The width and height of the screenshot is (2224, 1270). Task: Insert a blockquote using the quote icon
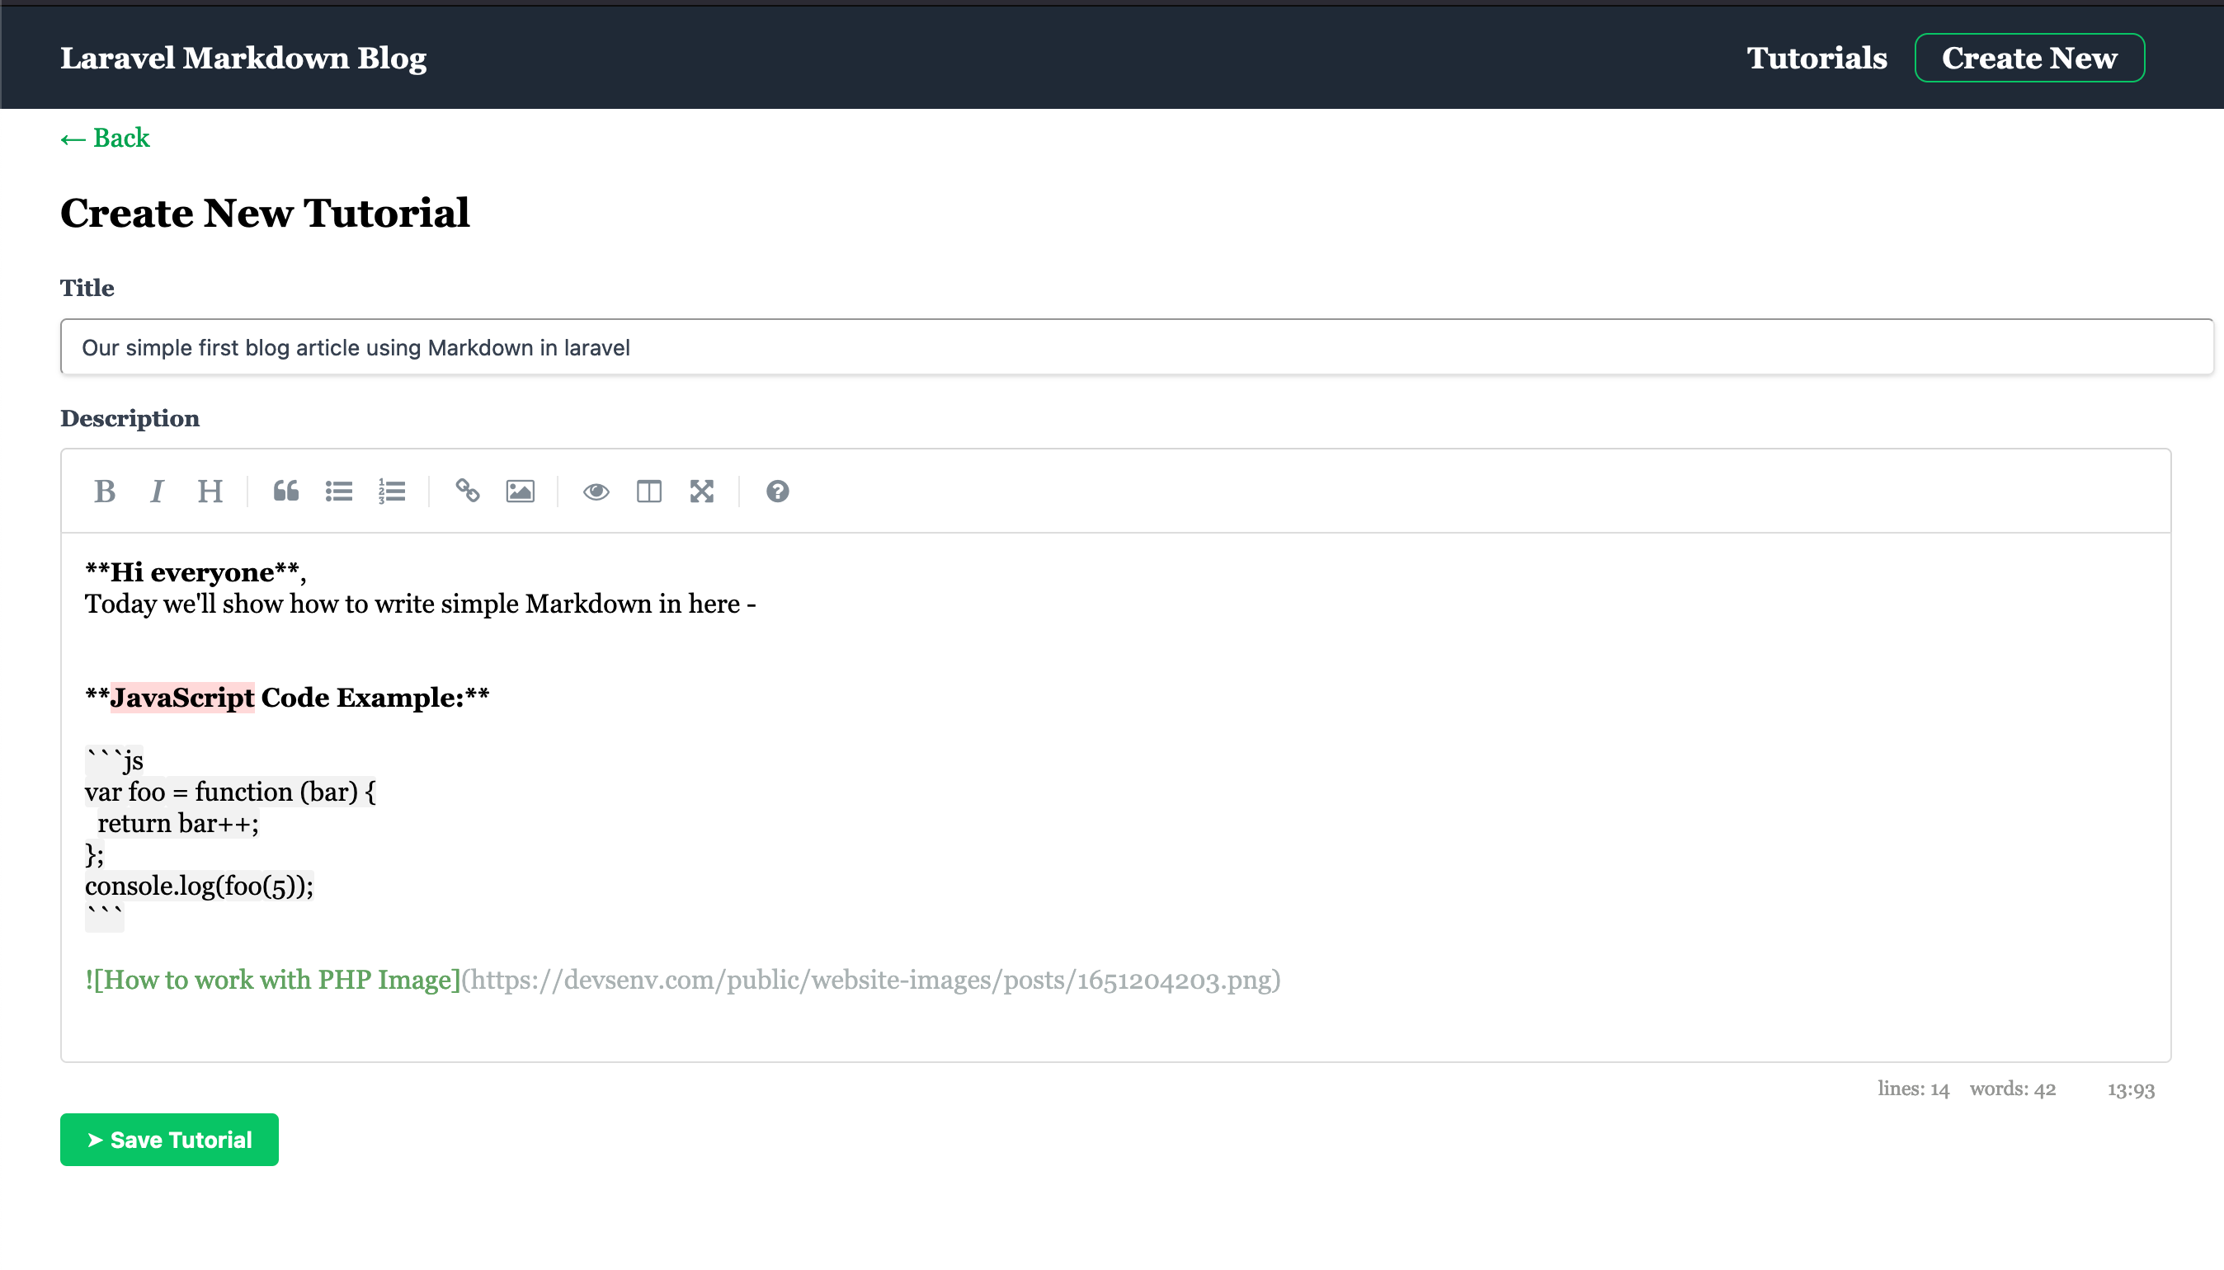click(286, 492)
